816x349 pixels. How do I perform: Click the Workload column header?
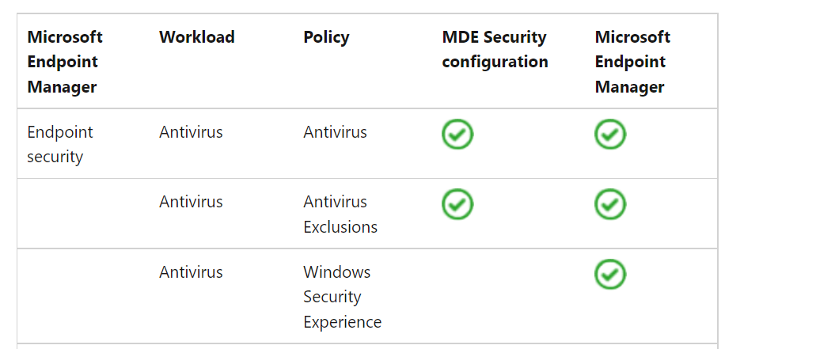196,37
